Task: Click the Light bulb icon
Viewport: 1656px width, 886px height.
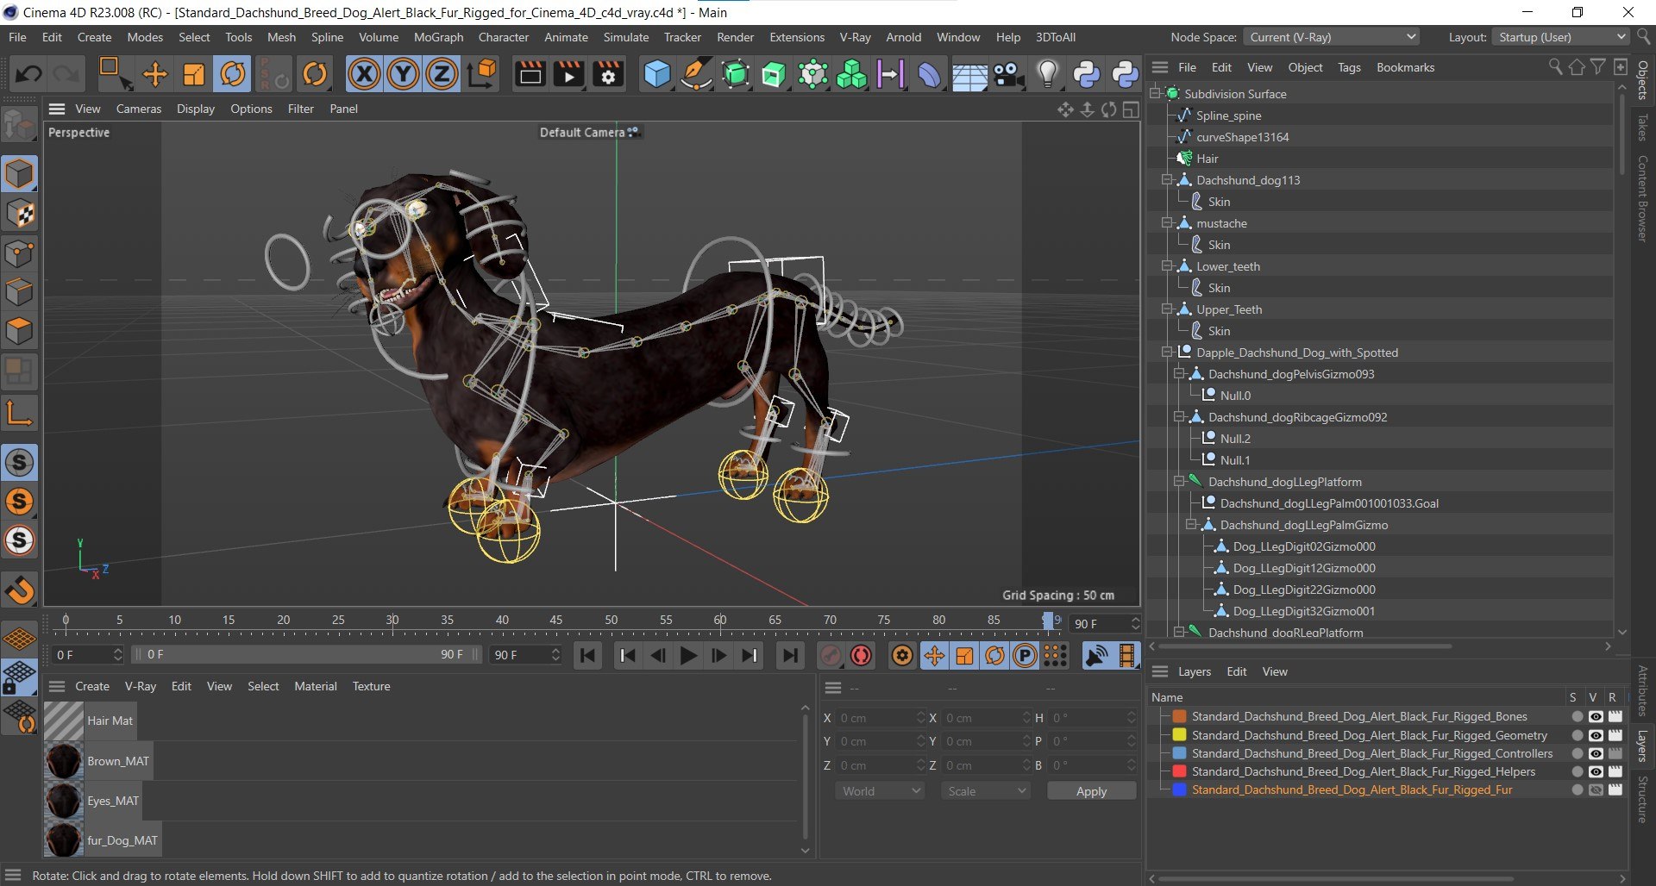Action: click(x=1047, y=74)
